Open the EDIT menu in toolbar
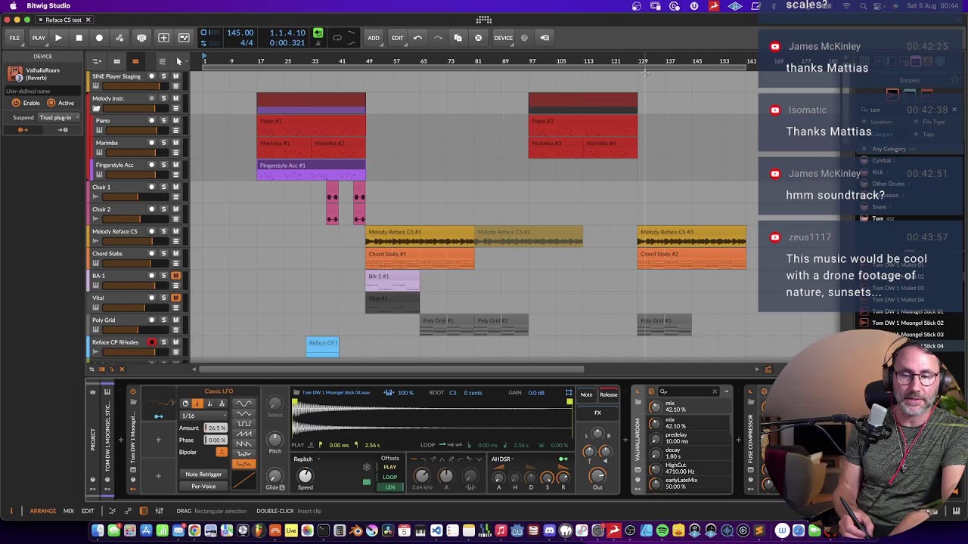 (x=397, y=38)
